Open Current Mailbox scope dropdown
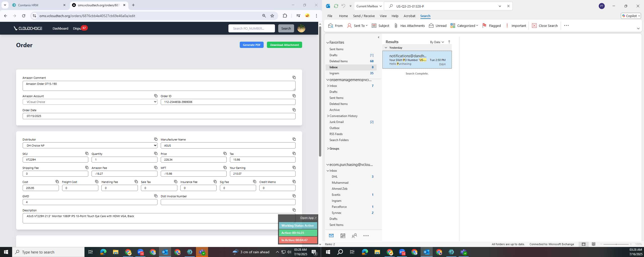644x257 pixels. coord(369,6)
